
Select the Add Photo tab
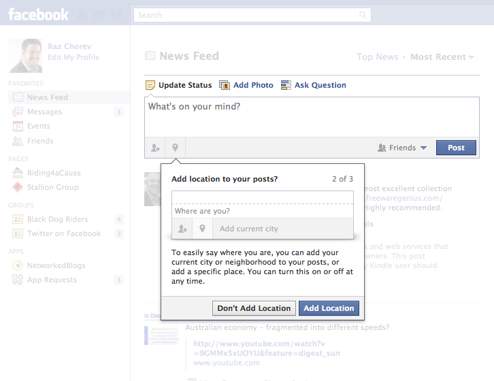point(246,85)
